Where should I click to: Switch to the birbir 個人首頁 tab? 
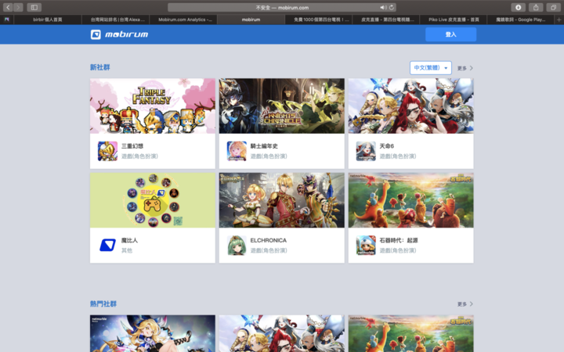click(48, 20)
